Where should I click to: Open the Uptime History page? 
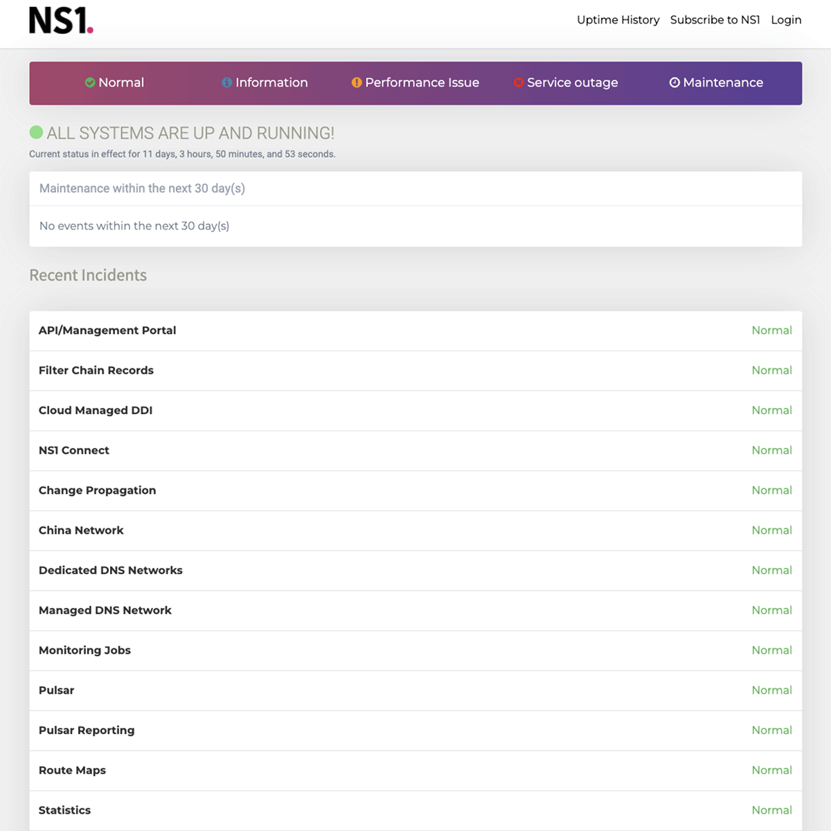pos(618,20)
